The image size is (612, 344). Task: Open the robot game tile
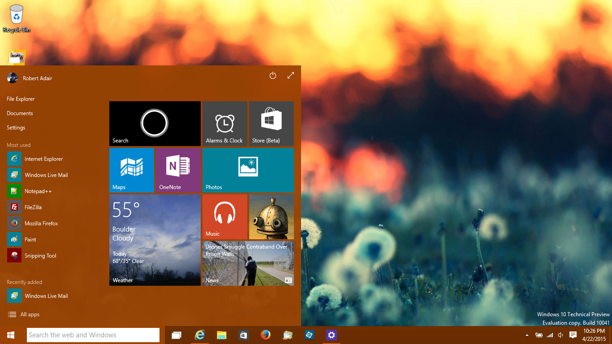coord(272,217)
